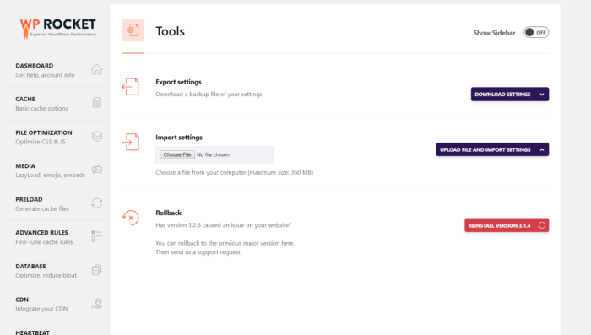Click the 'Show Sidebar' label text
The image size is (591, 335).
pyautogui.click(x=494, y=33)
